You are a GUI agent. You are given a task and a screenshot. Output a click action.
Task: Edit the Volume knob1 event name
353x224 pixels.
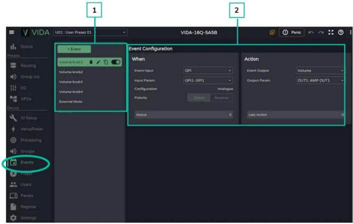(98, 62)
